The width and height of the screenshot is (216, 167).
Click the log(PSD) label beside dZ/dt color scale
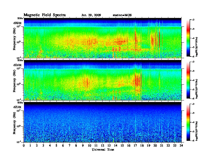pos(197,131)
